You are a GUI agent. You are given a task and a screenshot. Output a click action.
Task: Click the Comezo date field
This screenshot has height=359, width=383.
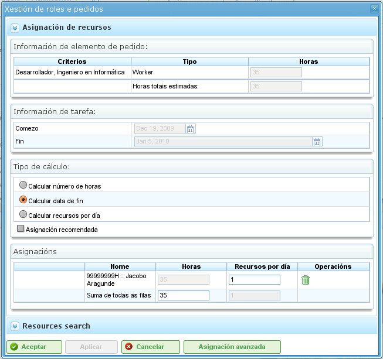(160, 129)
